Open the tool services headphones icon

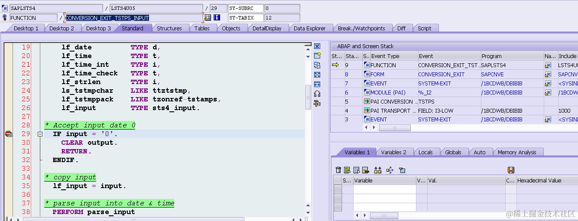[x=317, y=94]
